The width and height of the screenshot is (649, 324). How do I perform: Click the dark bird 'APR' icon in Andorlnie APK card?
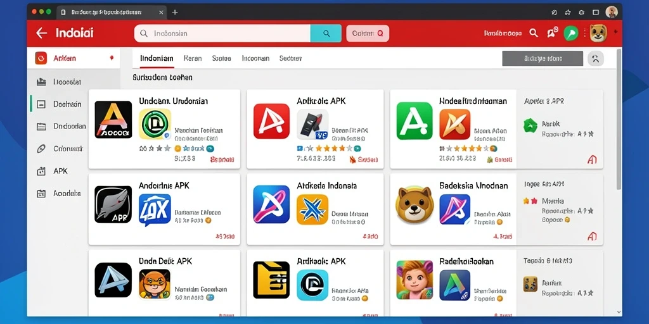[x=113, y=204]
